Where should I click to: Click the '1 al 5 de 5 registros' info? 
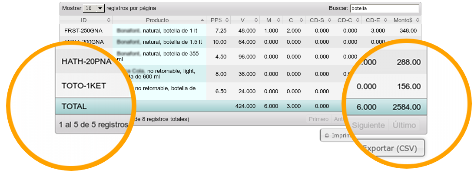(x=93, y=124)
